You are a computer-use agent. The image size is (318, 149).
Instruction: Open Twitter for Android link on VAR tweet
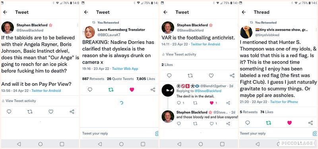205,44
